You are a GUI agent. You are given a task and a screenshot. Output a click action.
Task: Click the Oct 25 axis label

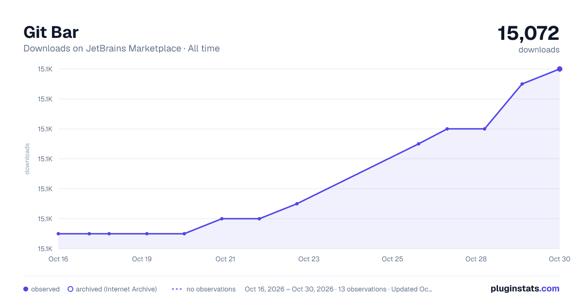coord(393,259)
